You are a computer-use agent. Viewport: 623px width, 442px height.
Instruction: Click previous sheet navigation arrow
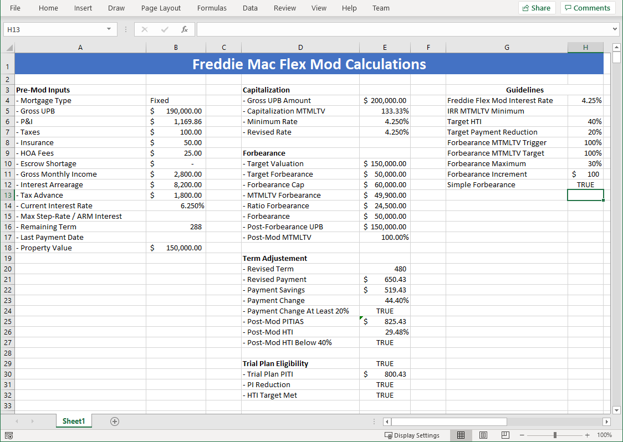[x=17, y=422]
